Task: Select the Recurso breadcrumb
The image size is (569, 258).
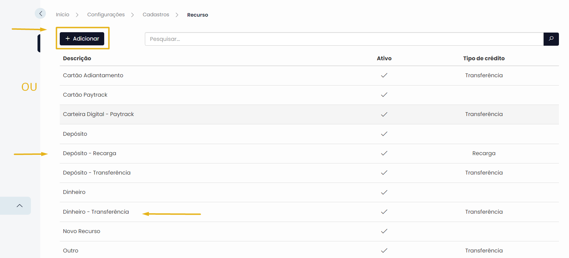Action: tap(198, 15)
